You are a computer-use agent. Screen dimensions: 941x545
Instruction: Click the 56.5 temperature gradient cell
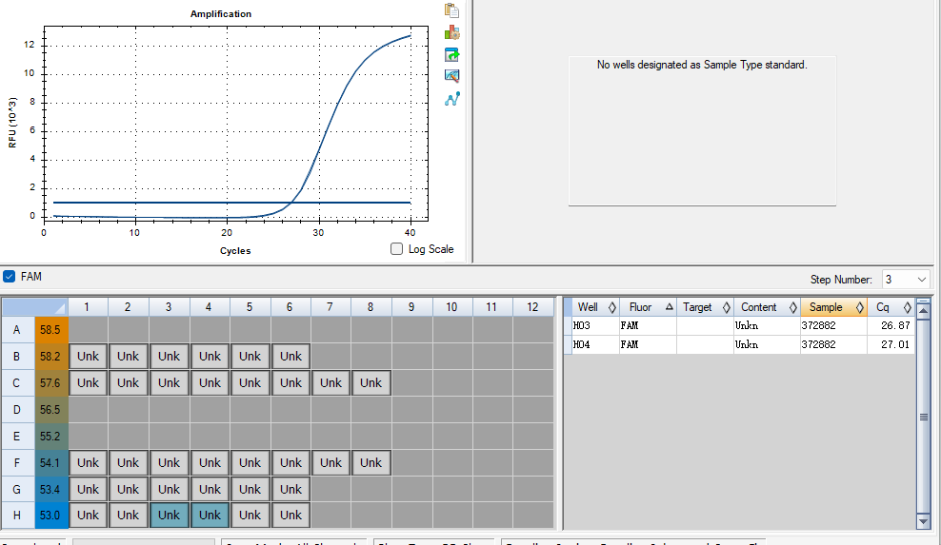51,410
